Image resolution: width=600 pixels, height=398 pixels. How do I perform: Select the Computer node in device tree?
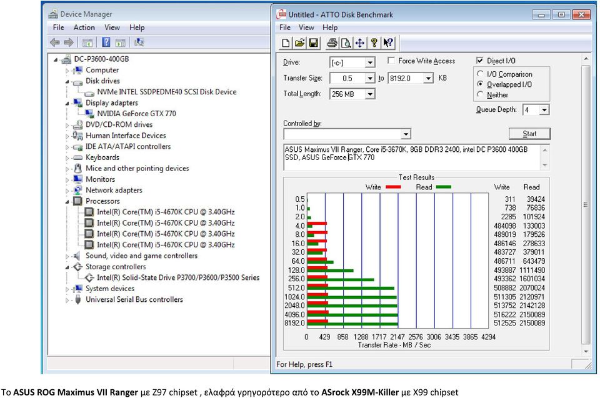coord(102,70)
